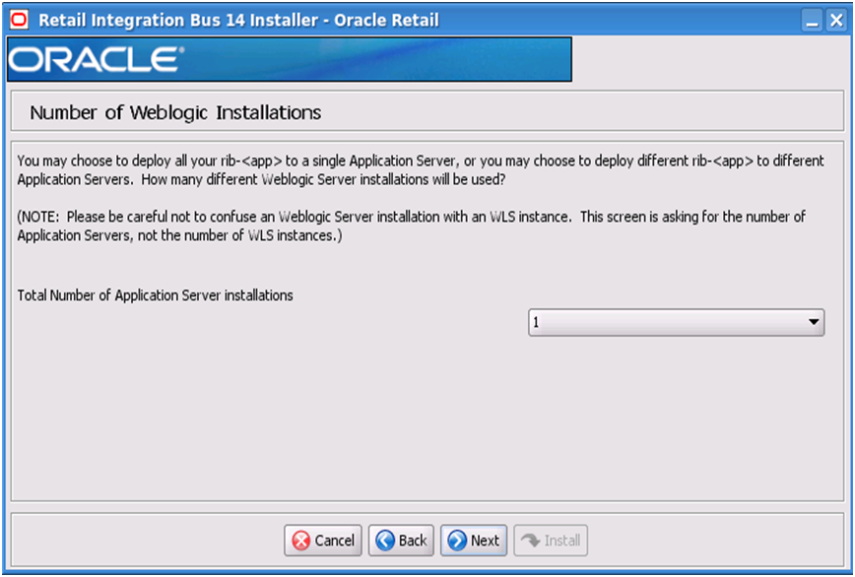Click the 'Number of Weblogic Installations' heading

pyautogui.click(x=175, y=113)
